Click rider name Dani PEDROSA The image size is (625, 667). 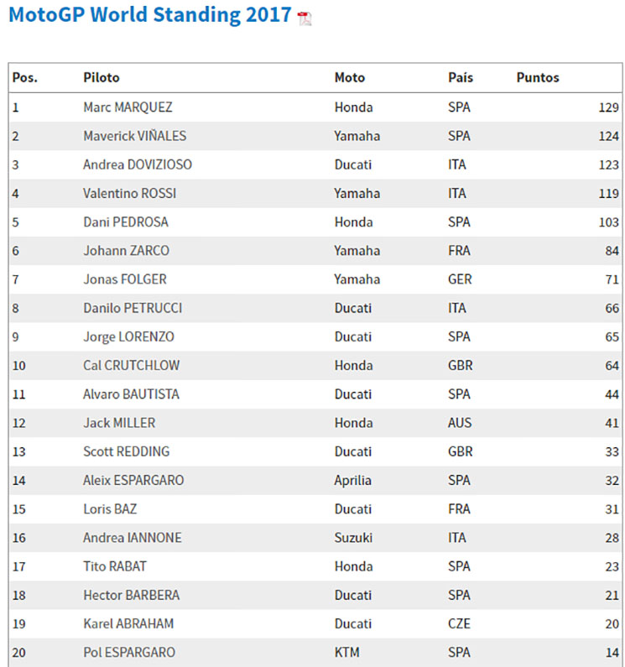126,222
